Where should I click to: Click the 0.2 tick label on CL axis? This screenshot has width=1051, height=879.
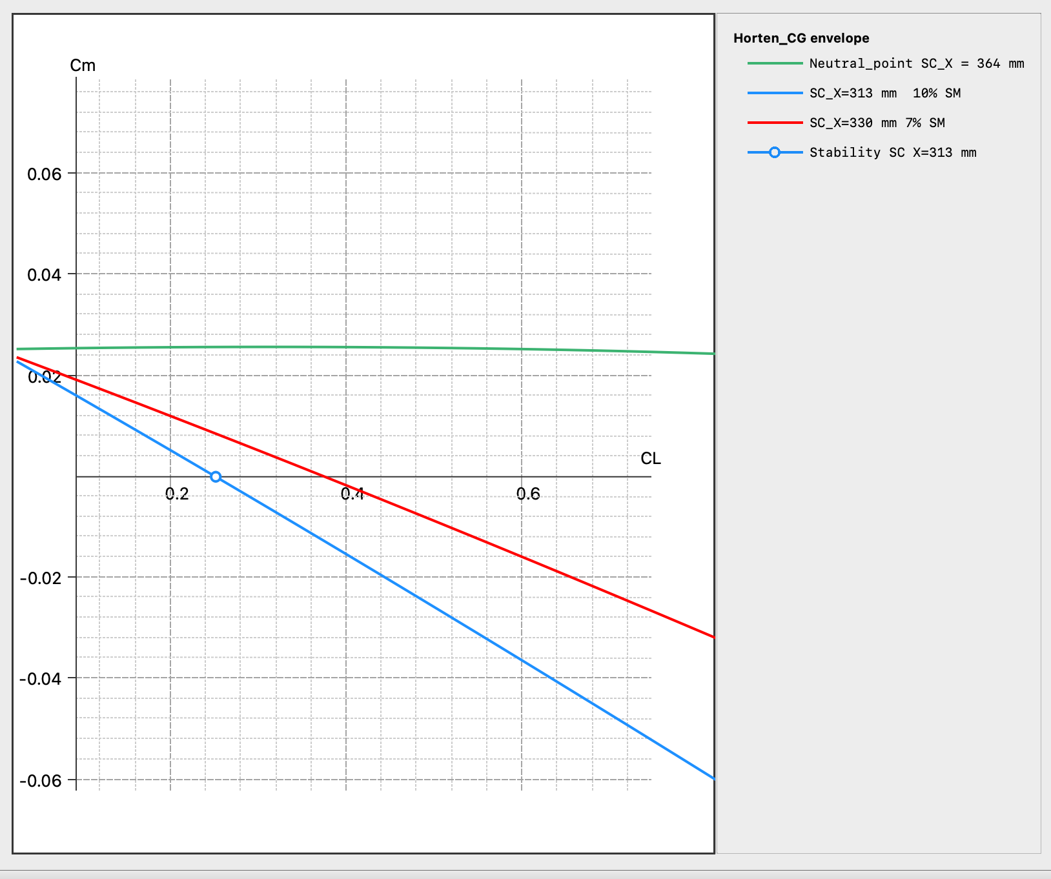[x=177, y=494]
